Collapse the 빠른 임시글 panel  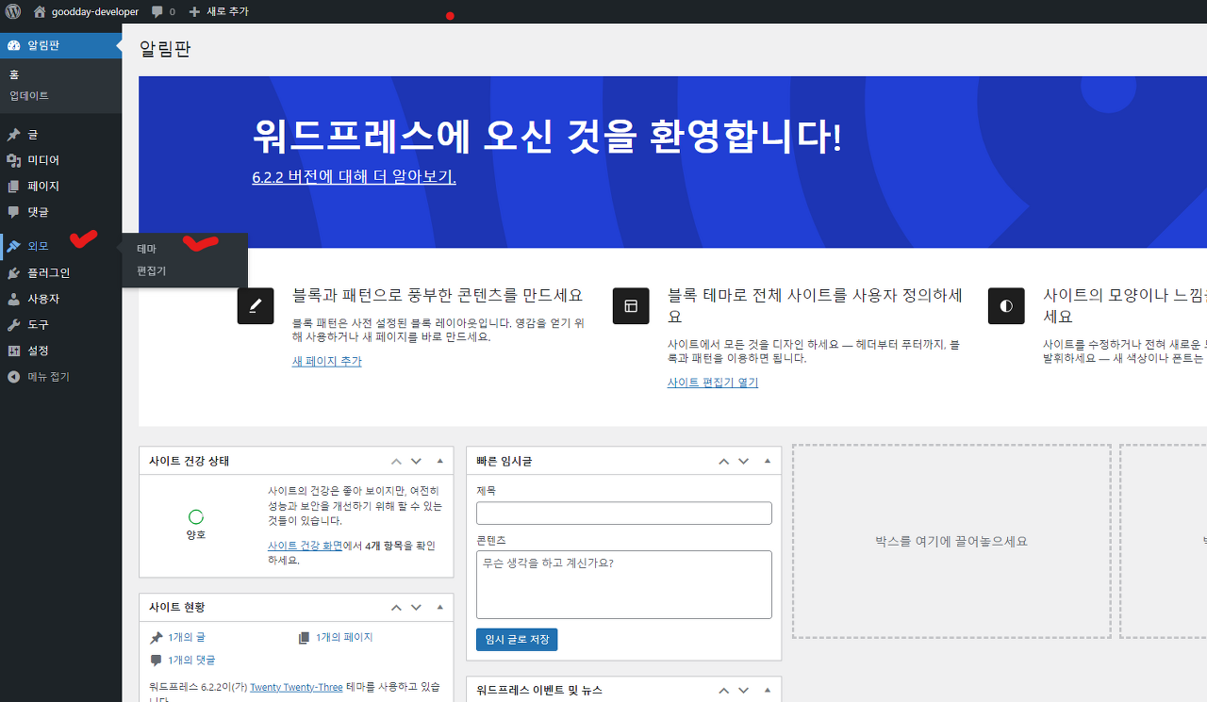coord(767,461)
